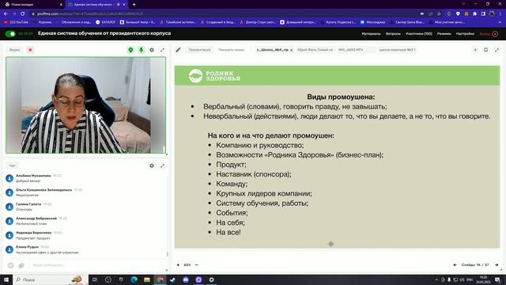The width and height of the screenshot is (506, 285).
Task: Add a new presentation with plus icon
Action: tap(475, 50)
